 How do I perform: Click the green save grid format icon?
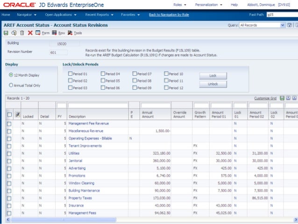[282, 98]
